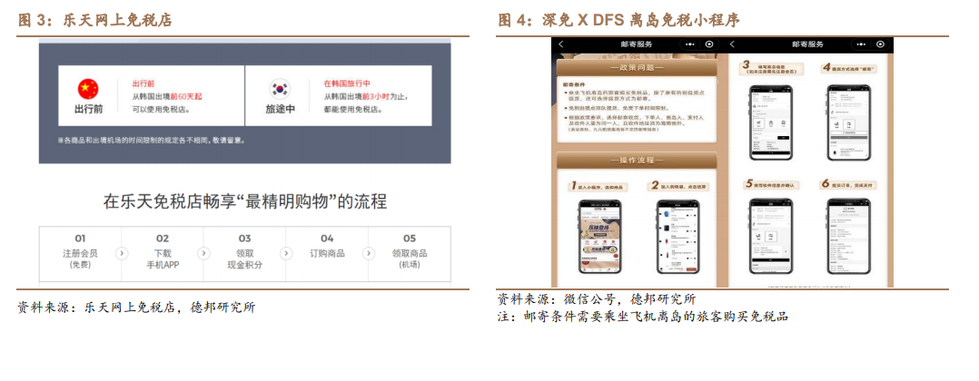Click the footnote 各商品和出境机场的时间限制
Screen dimensions: 979x381
point(151,141)
